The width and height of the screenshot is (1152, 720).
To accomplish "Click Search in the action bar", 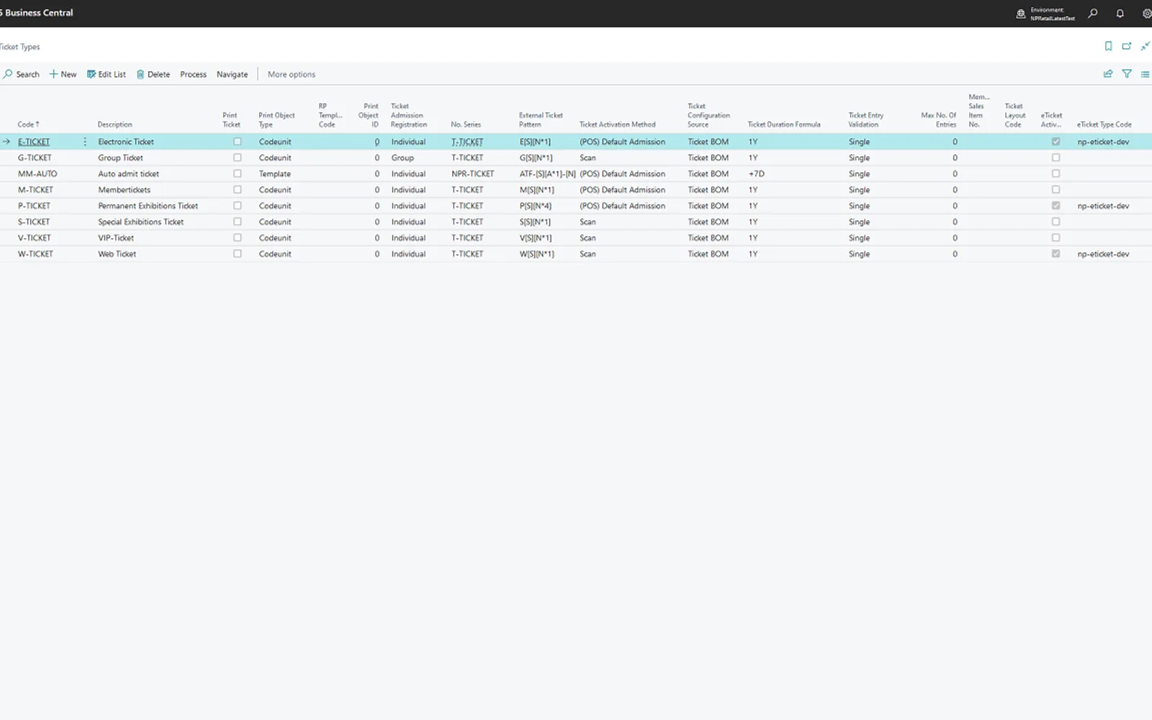I will [x=22, y=74].
